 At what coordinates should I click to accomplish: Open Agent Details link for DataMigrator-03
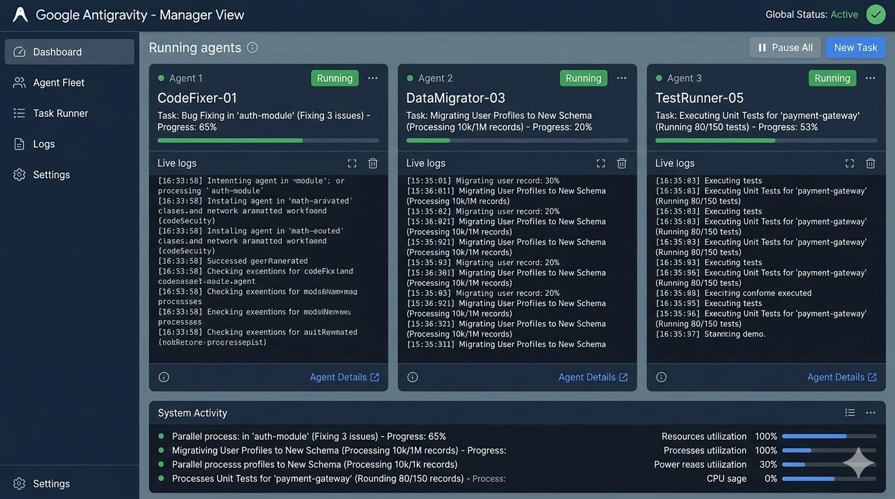[593, 377]
